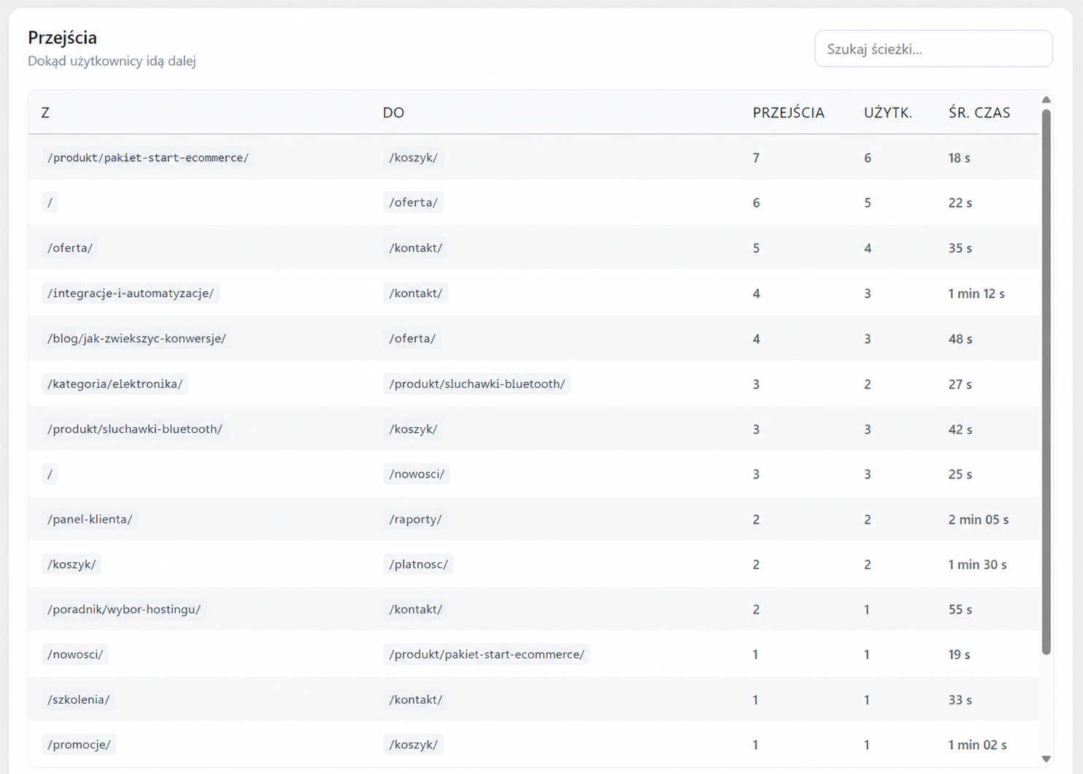Click the 'UŻYTK.' column header
This screenshot has height=774, width=1083.
coord(888,112)
